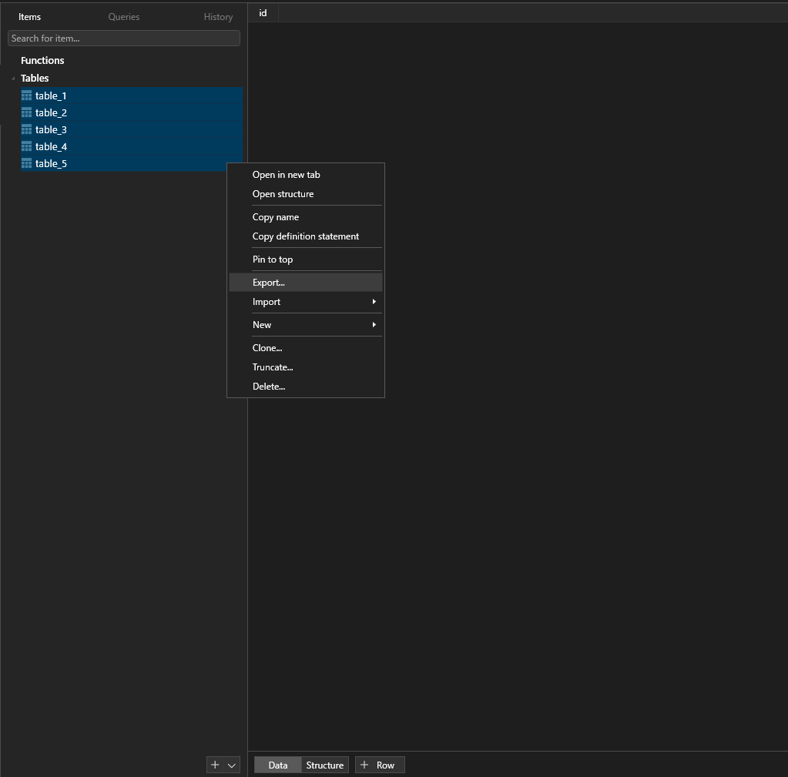This screenshot has height=777, width=788.
Task: Click the grid icon next to table_5
Action: 25,163
